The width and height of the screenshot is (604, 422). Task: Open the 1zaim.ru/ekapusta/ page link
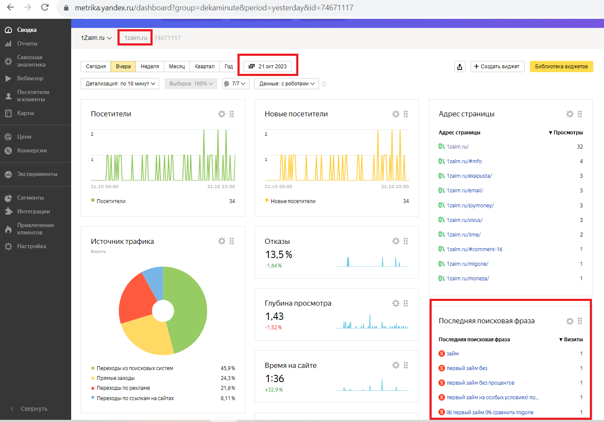469,176
